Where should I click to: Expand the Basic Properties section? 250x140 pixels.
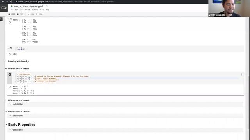tap(6, 124)
